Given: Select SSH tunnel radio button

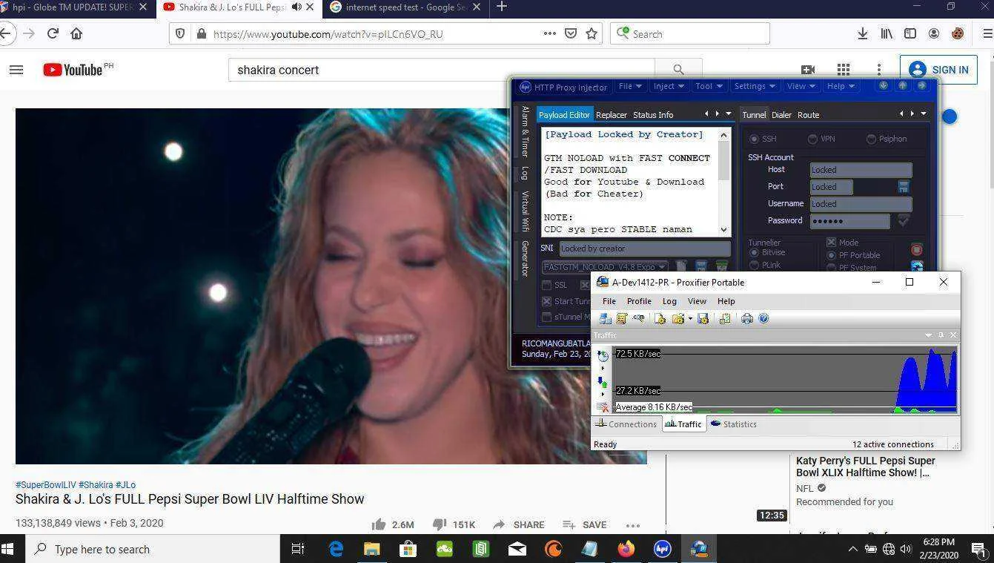Looking at the screenshot, I should point(754,139).
